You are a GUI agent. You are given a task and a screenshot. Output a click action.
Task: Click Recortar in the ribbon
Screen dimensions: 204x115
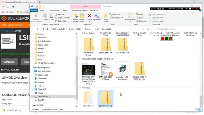click(60, 14)
